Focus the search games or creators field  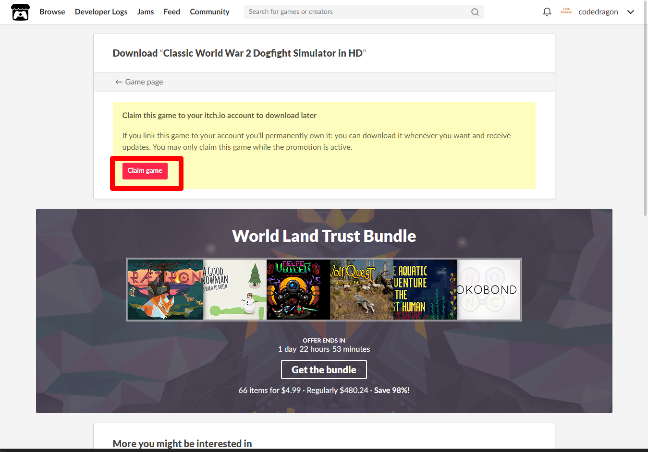[x=364, y=12]
